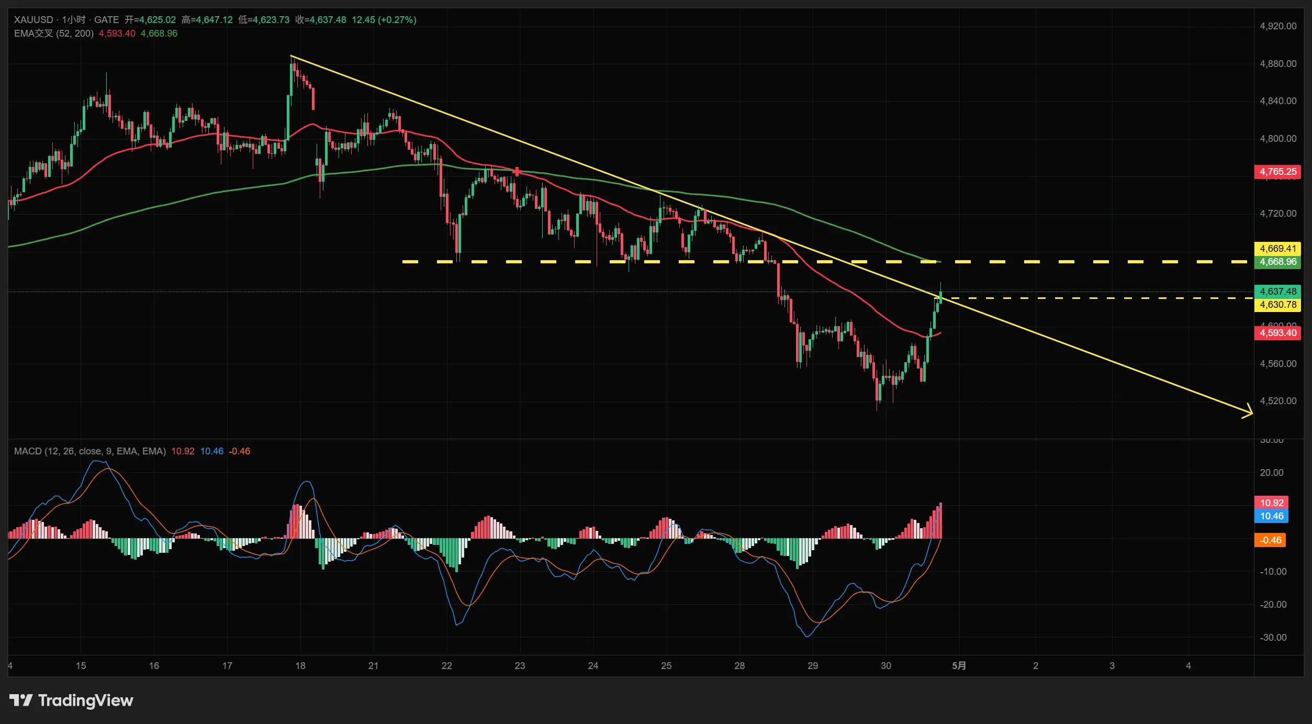
Task: Click the red 10.92 MACD histogram tag
Action: click(1271, 503)
